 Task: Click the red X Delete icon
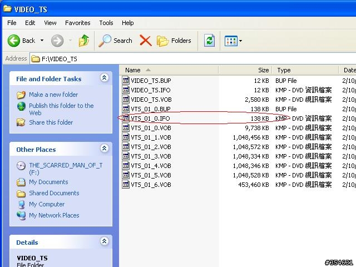146,41
